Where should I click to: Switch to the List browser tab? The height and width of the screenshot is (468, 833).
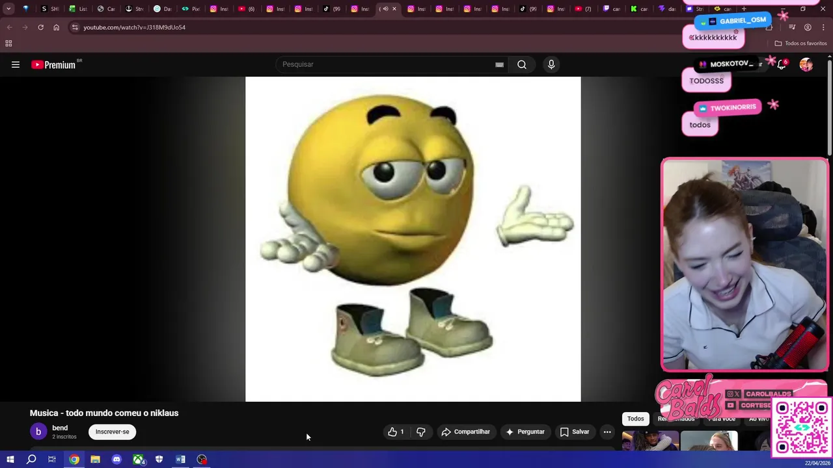77,9
